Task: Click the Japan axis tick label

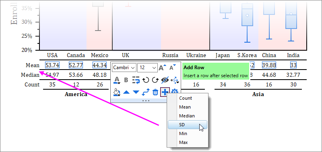Action: click(x=223, y=55)
